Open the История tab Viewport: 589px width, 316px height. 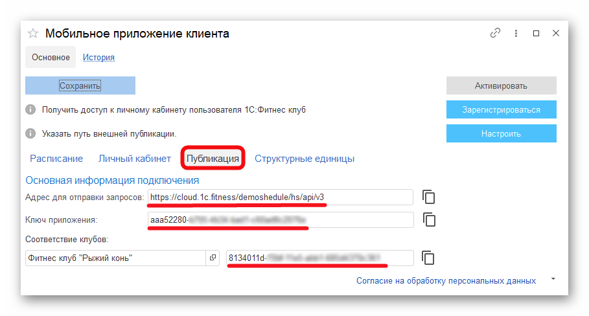pos(98,58)
